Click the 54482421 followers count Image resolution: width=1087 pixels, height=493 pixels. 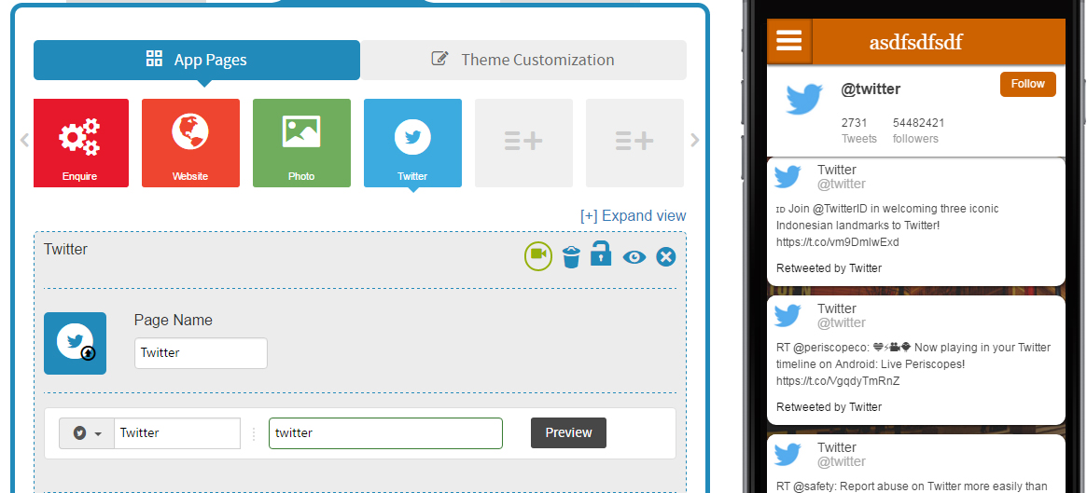pos(918,130)
